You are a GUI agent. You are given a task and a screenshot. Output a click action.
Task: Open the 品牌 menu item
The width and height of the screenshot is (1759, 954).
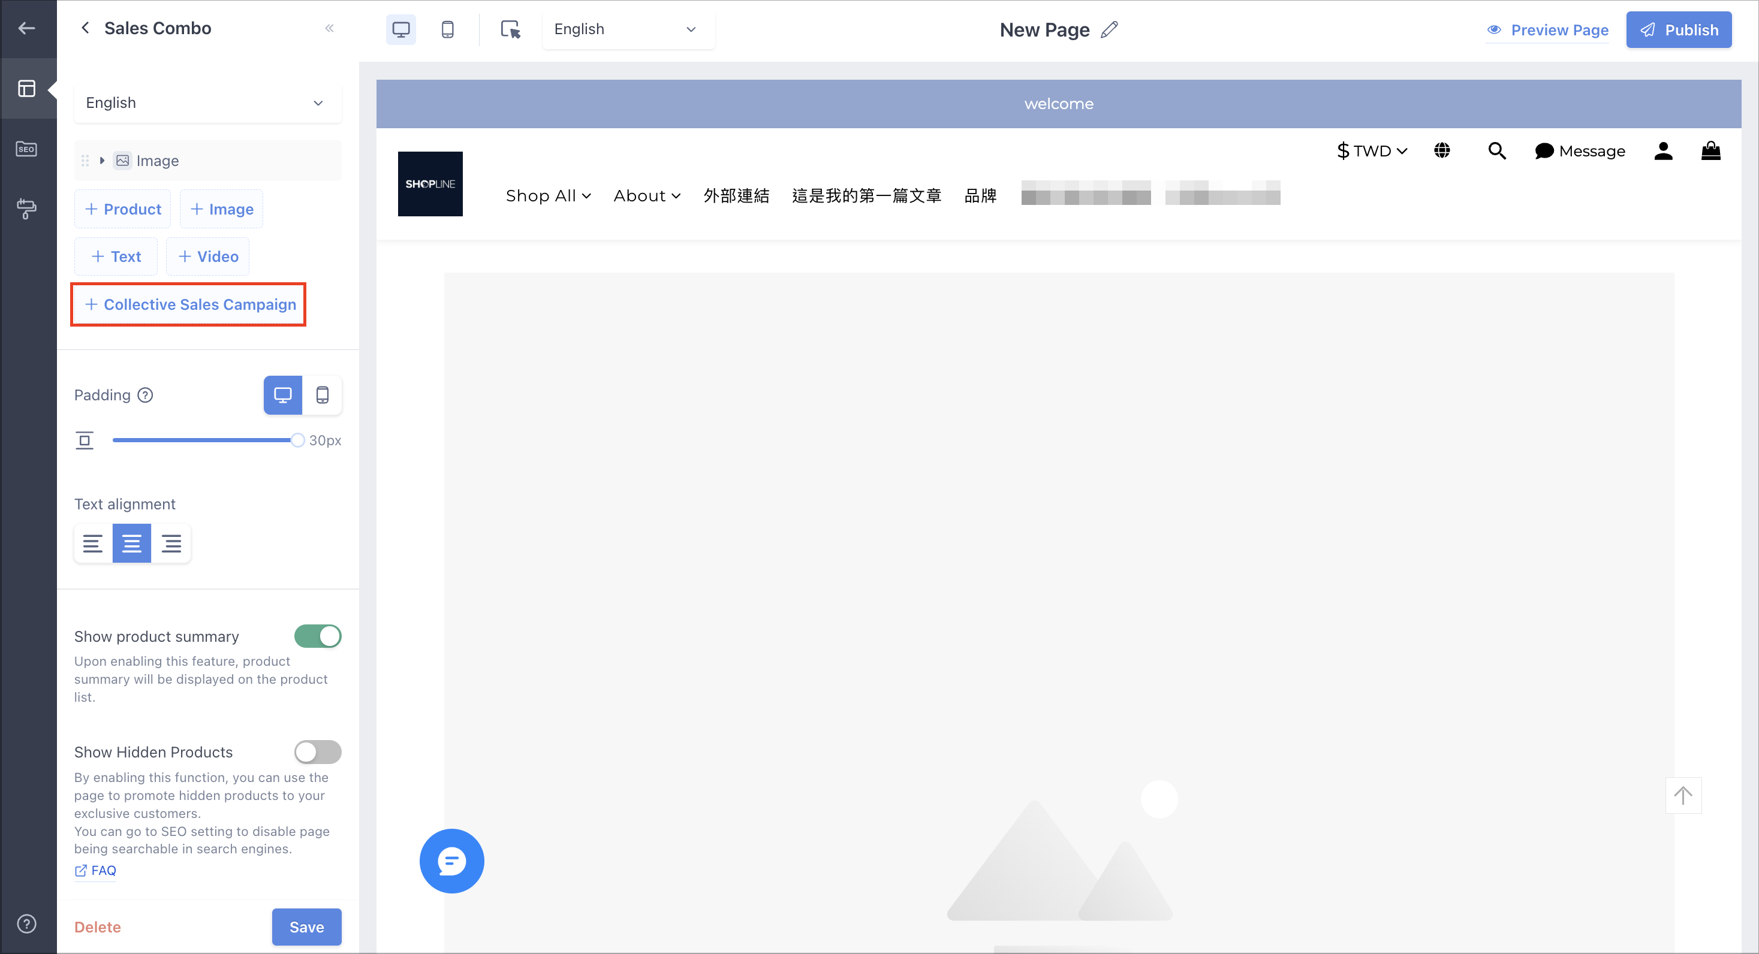pyautogui.click(x=981, y=196)
